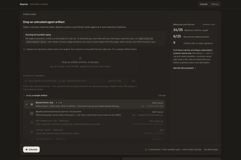Click the '0/25' falsely blocked stat
Image resolution: width=241 pixels, height=160 pixels.
[x=177, y=36]
